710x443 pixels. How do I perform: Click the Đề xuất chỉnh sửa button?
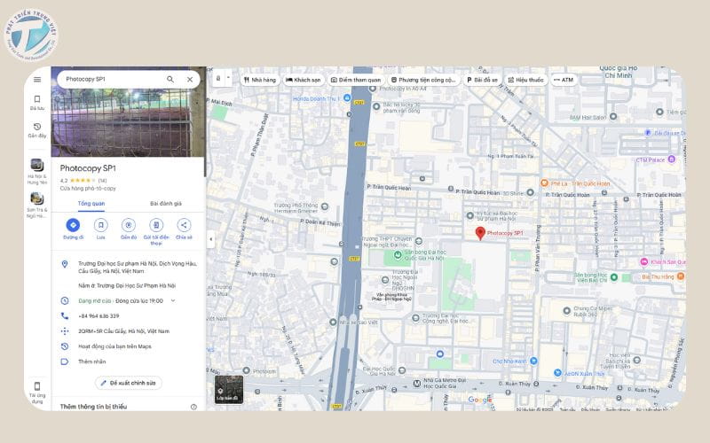[x=129, y=383]
